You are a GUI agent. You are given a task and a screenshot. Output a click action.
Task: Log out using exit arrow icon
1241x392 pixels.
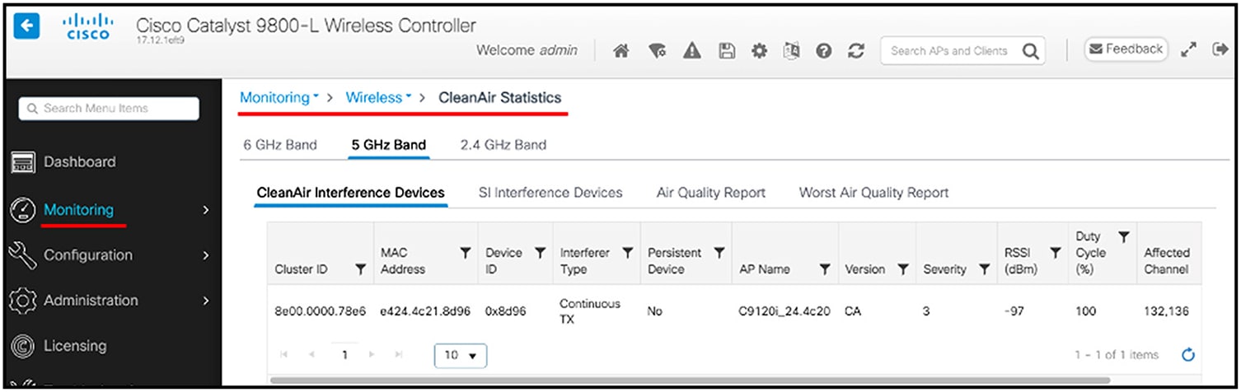1220,50
